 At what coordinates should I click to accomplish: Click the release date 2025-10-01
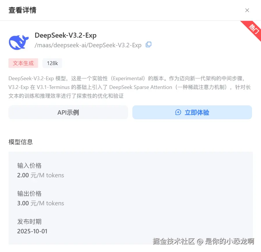coord(32,231)
